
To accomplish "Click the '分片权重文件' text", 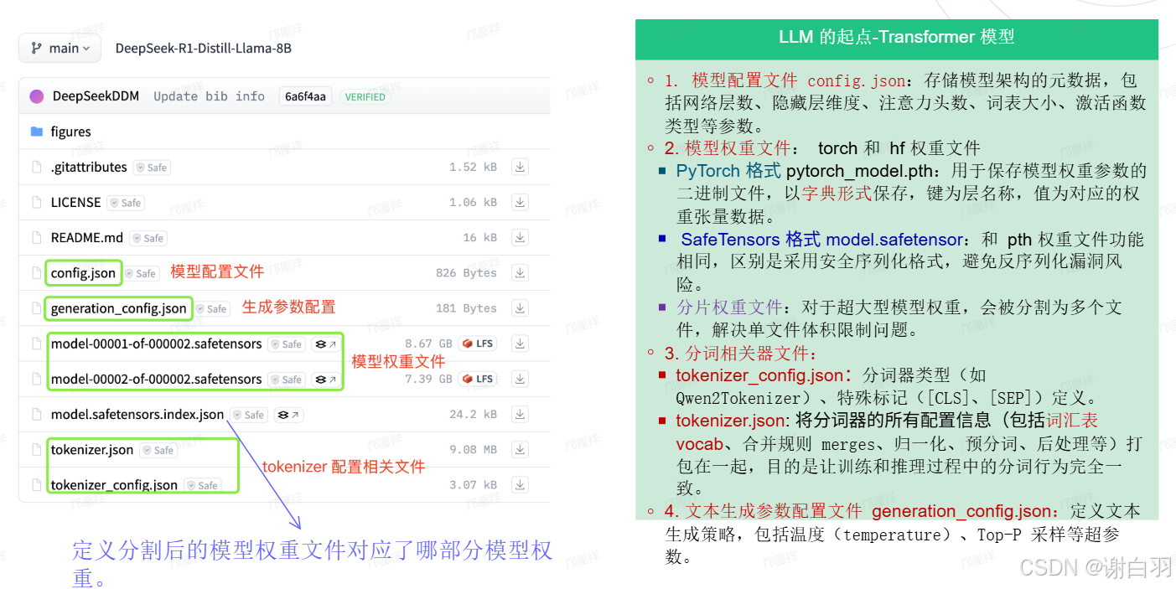I will tap(728, 307).
